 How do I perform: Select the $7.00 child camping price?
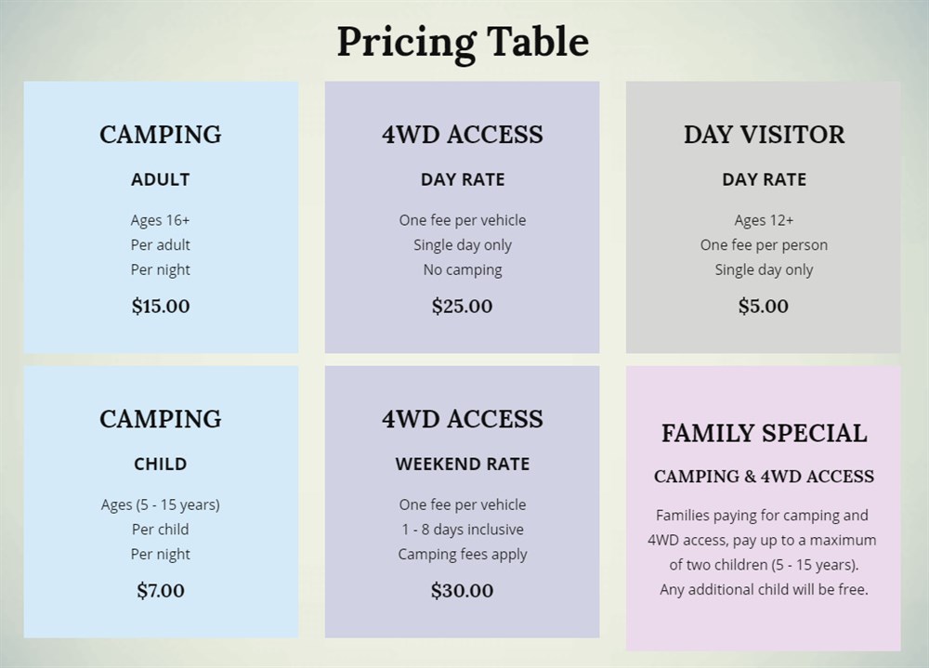161,590
